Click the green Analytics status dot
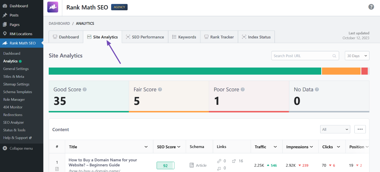This screenshot has height=172, width=380. [x=20, y=61]
